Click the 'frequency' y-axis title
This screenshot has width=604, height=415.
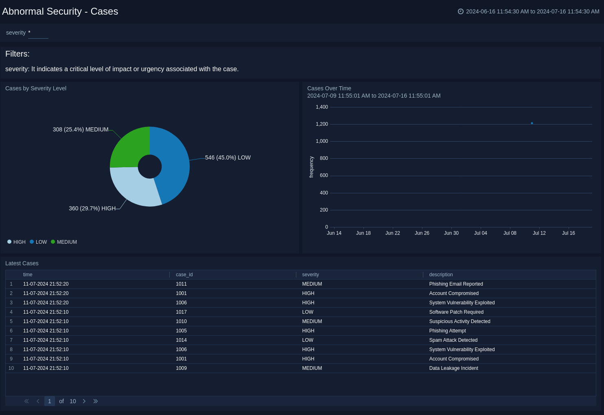311,167
